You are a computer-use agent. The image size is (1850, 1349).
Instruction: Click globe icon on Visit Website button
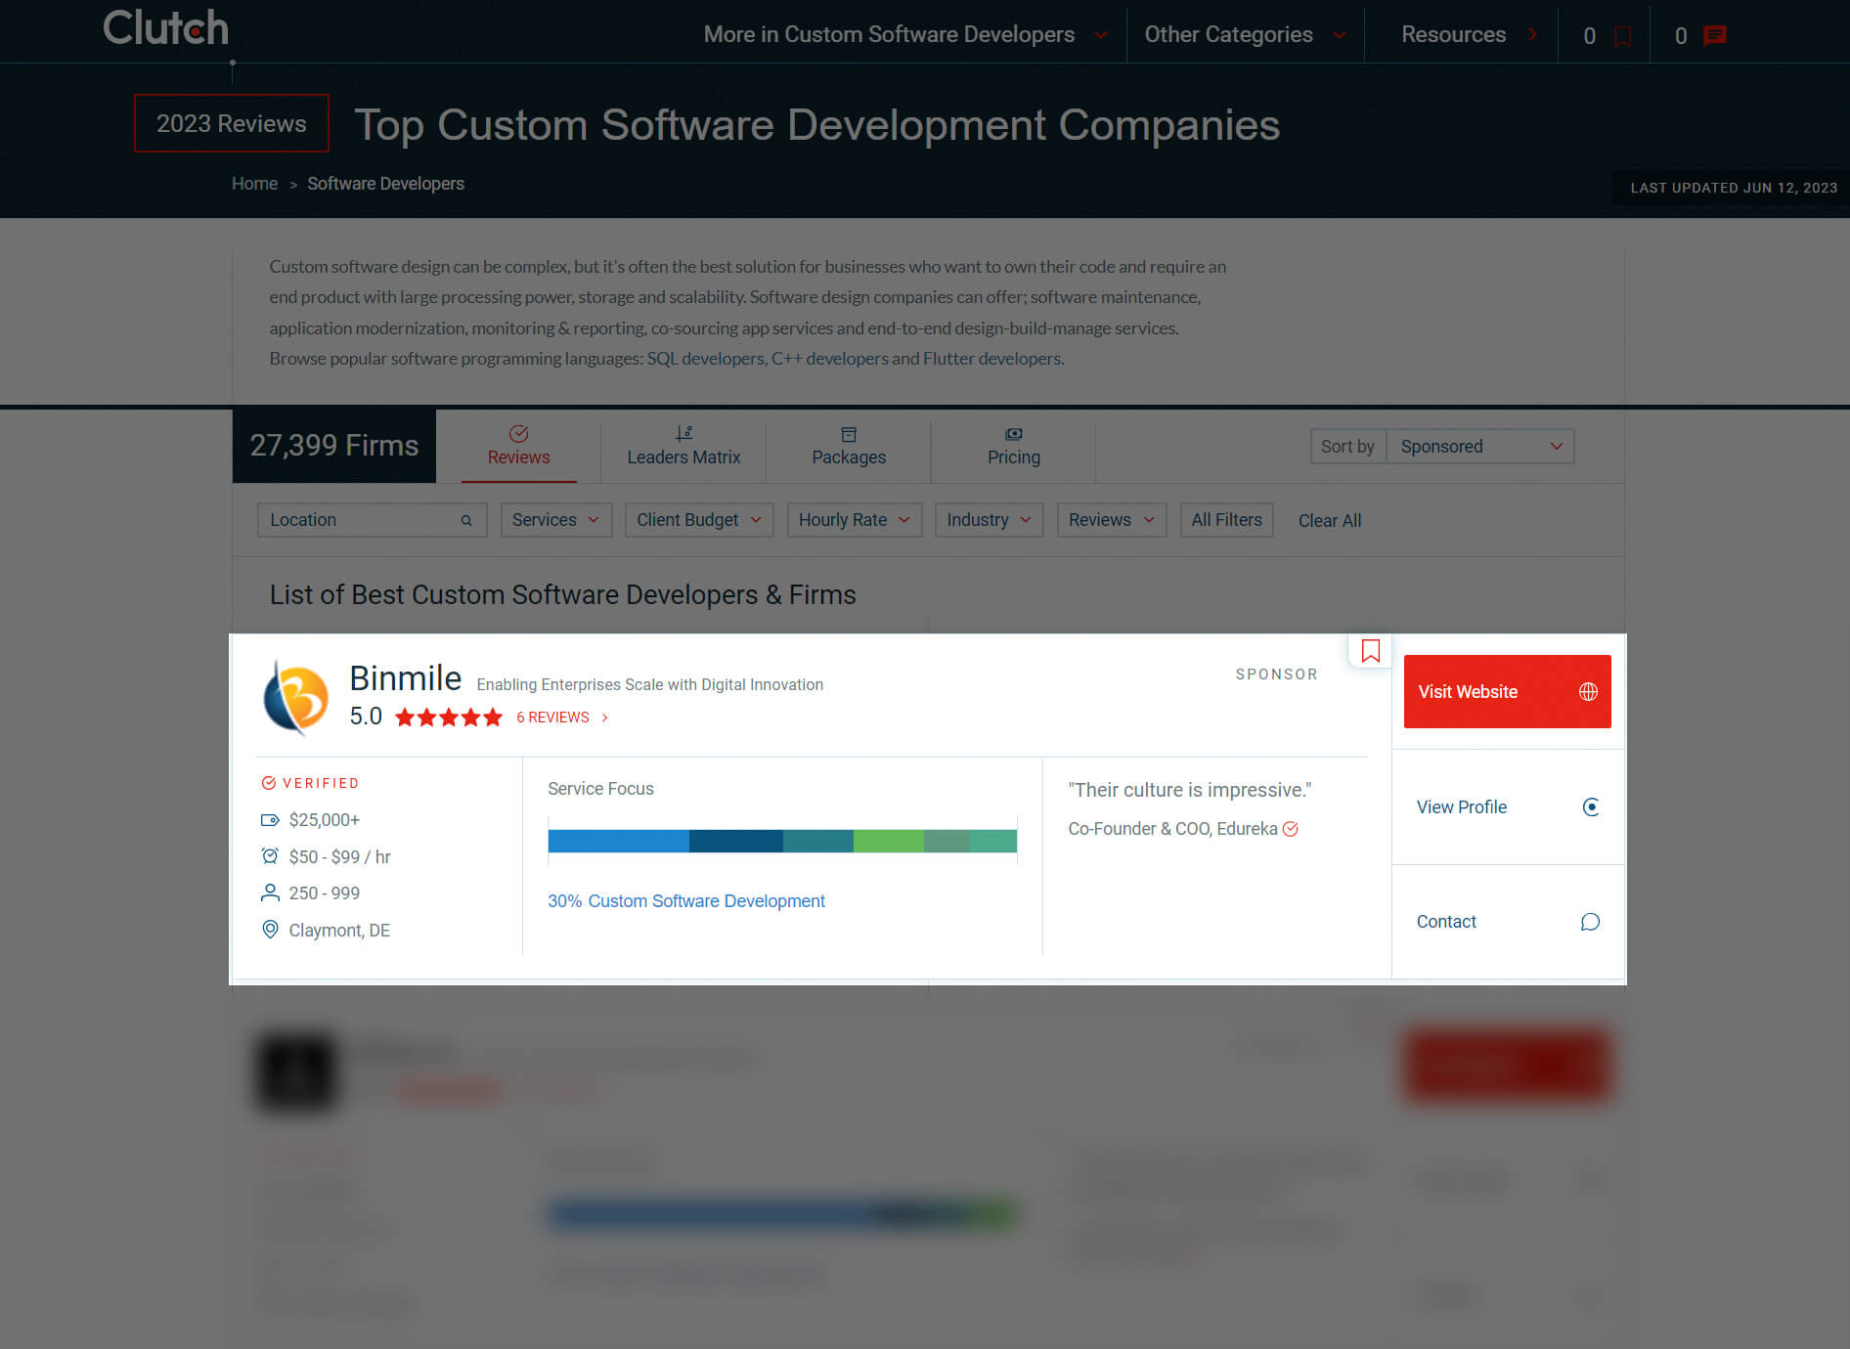coord(1588,692)
